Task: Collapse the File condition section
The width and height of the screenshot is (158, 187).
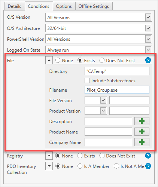Action: pos(49,60)
